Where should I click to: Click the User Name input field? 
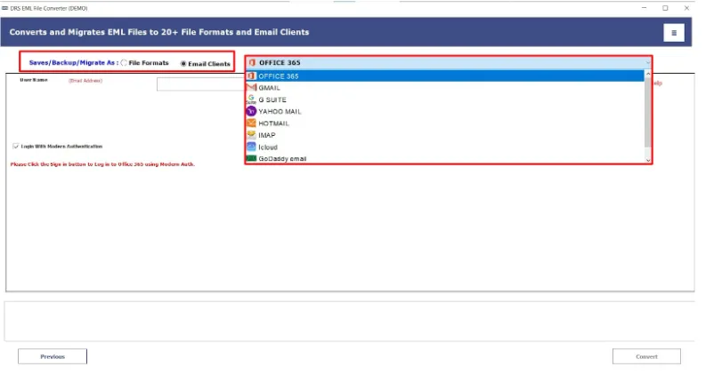tap(201, 84)
